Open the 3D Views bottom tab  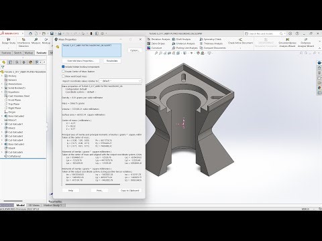point(34,205)
